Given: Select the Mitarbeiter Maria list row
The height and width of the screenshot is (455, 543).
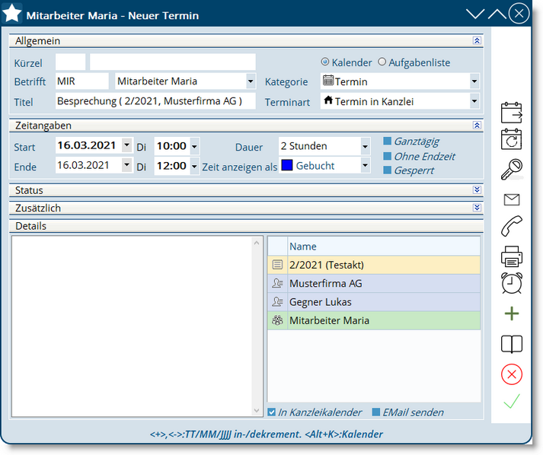Looking at the screenshot, I should [x=374, y=320].
